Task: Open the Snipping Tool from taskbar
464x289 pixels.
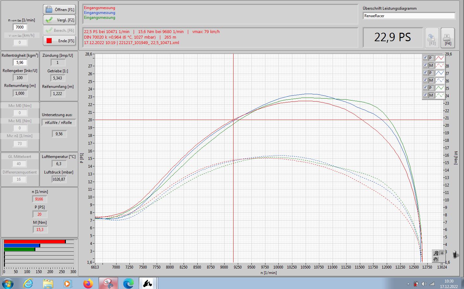Action: (x=108, y=283)
